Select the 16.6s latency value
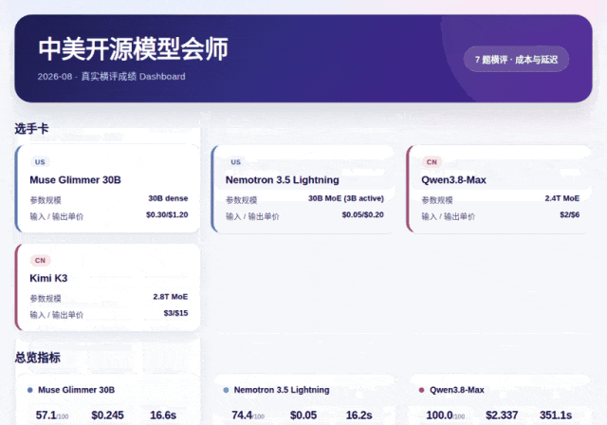Screen dimensions: 607x425 [163, 416]
